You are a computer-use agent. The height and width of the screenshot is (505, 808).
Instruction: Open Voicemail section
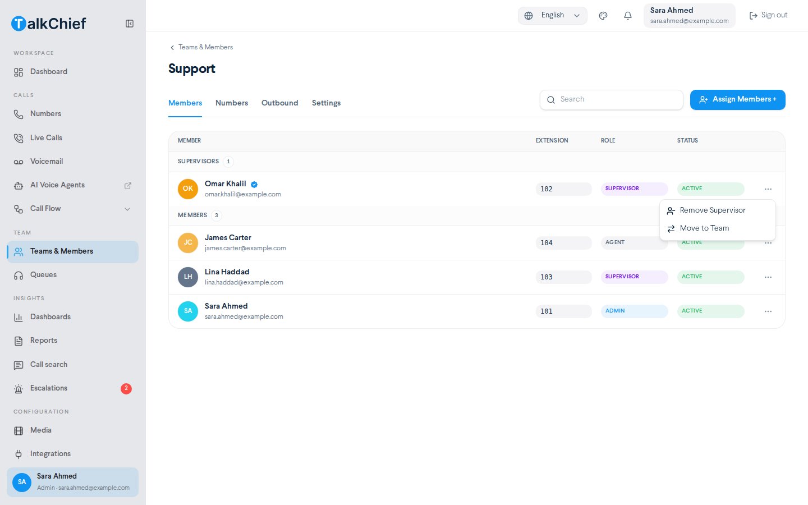[72, 162]
